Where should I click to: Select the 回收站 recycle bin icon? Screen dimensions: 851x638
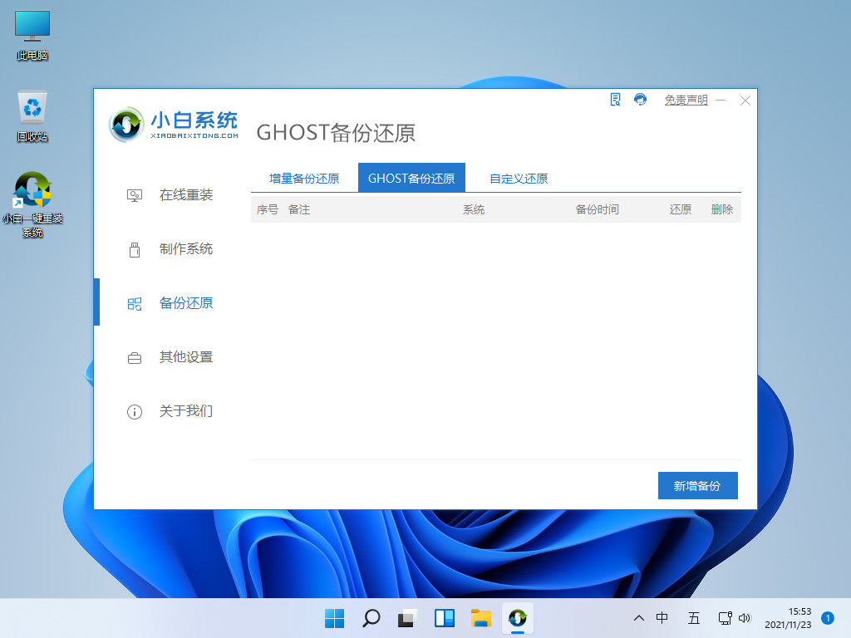point(32,116)
